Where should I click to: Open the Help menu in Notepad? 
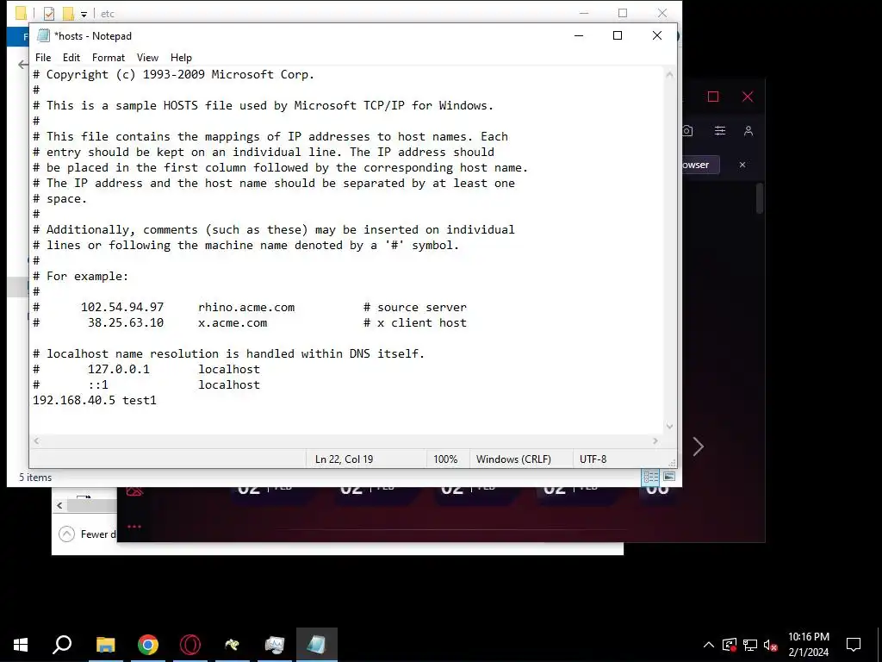click(x=181, y=58)
